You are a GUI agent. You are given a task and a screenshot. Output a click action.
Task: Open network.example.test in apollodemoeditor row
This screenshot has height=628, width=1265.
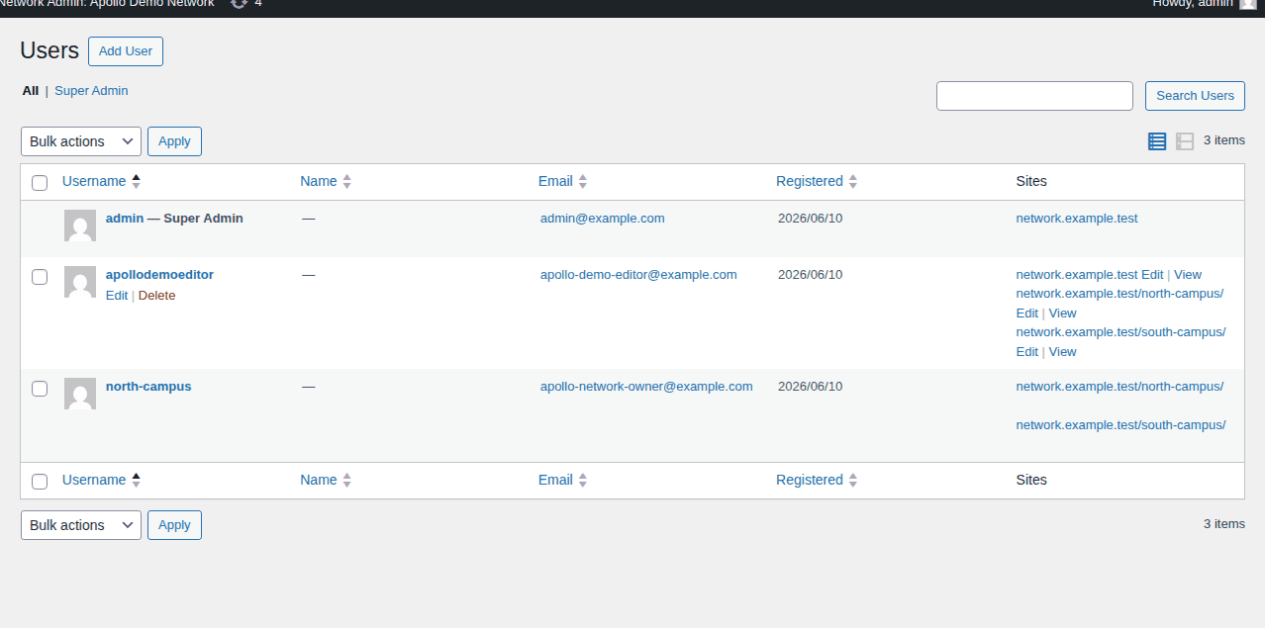(1077, 275)
